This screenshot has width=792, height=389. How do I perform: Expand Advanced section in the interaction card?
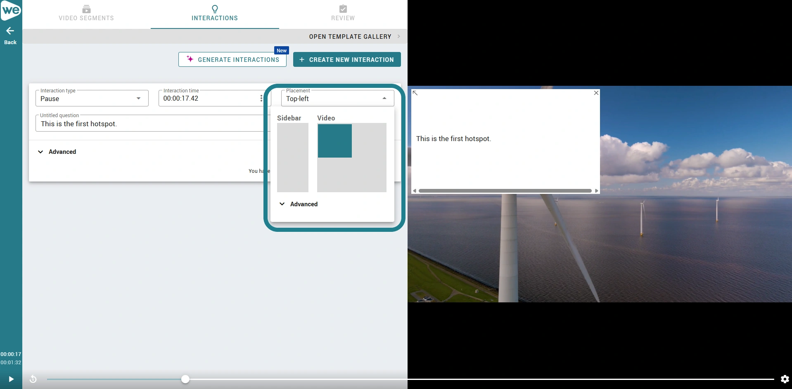pos(57,152)
